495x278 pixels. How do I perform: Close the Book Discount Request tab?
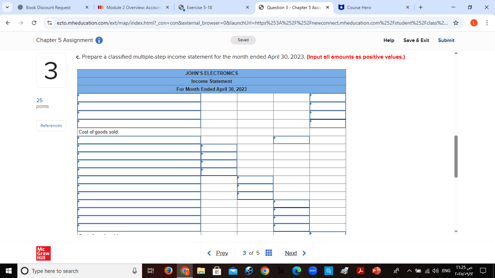[87, 7]
